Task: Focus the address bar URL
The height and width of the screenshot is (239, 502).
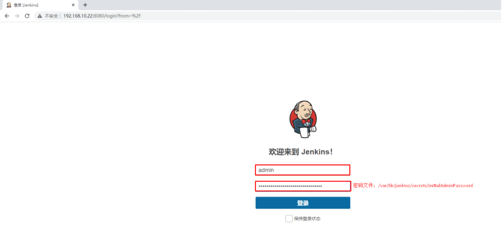Action: click(x=102, y=16)
